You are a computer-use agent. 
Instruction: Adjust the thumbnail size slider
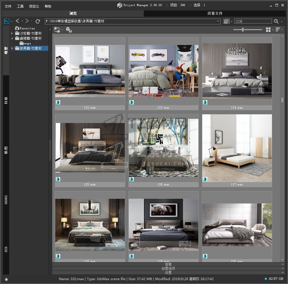pyautogui.click(x=243, y=30)
